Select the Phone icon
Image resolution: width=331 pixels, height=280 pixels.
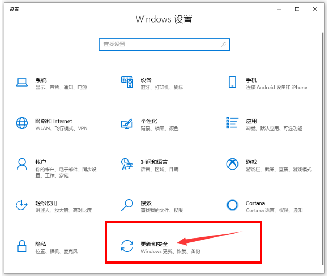[232, 82]
